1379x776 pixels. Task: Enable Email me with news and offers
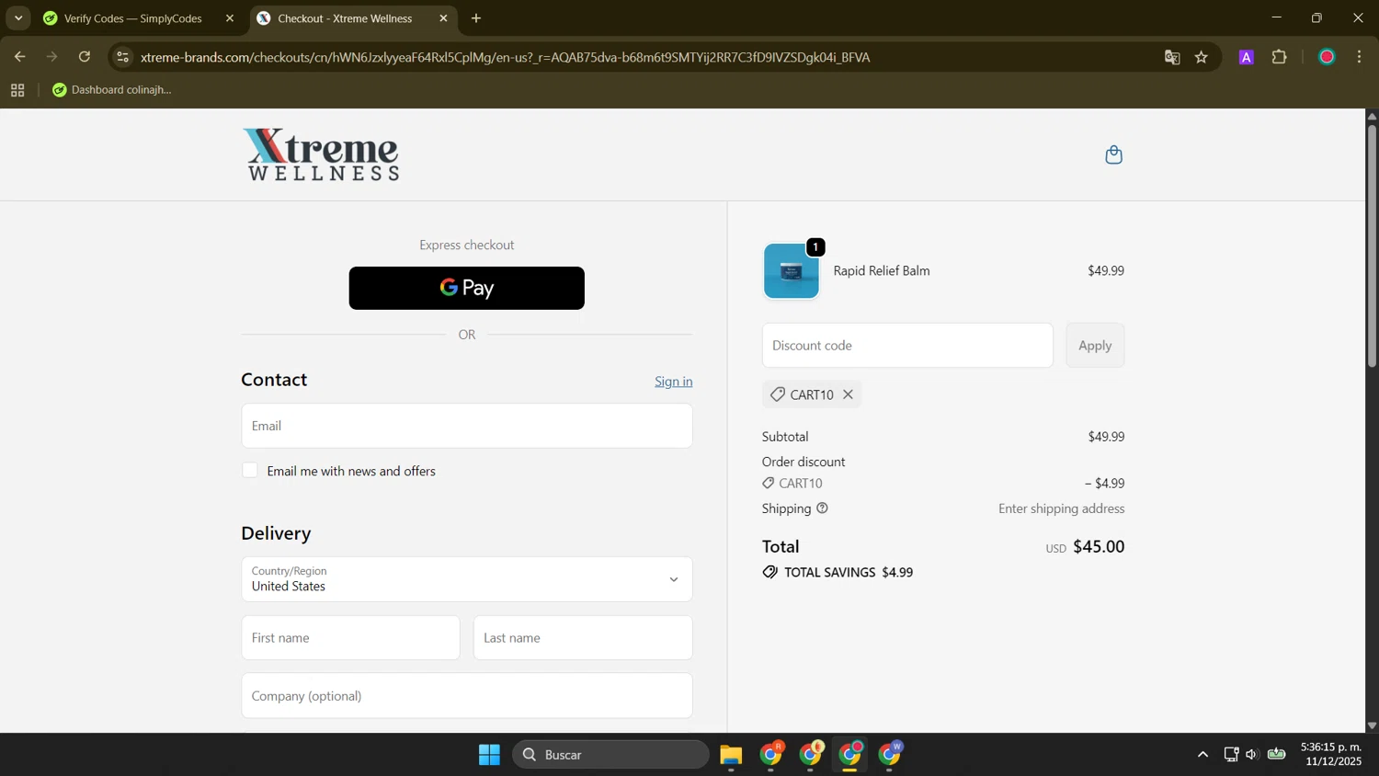(x=250, y=471)
